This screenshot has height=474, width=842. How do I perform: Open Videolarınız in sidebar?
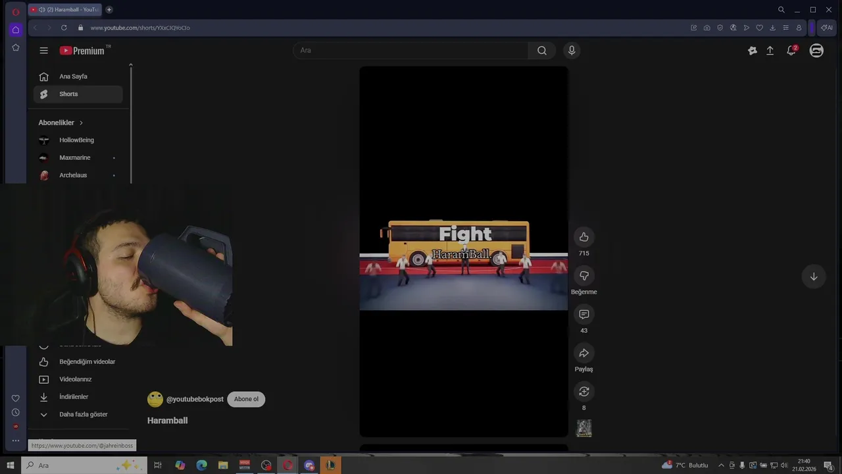pos(78,379)
